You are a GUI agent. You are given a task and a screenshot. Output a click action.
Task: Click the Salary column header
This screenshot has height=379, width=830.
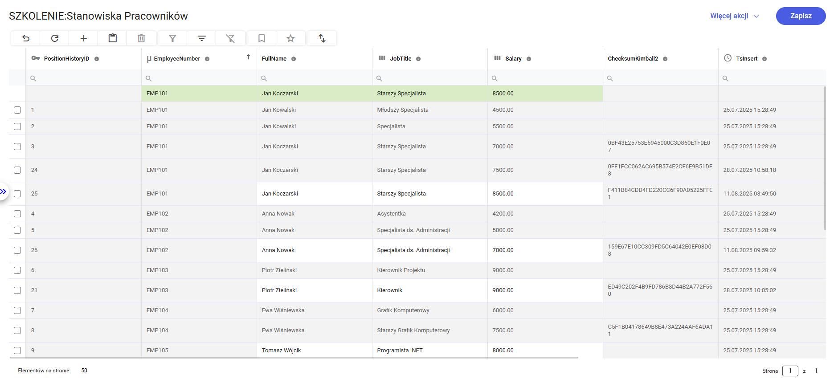(513, 59)
